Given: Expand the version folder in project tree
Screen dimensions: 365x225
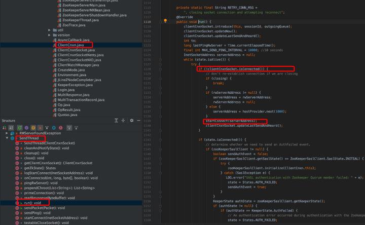Looking at the screenshot, I should [49, 35].
